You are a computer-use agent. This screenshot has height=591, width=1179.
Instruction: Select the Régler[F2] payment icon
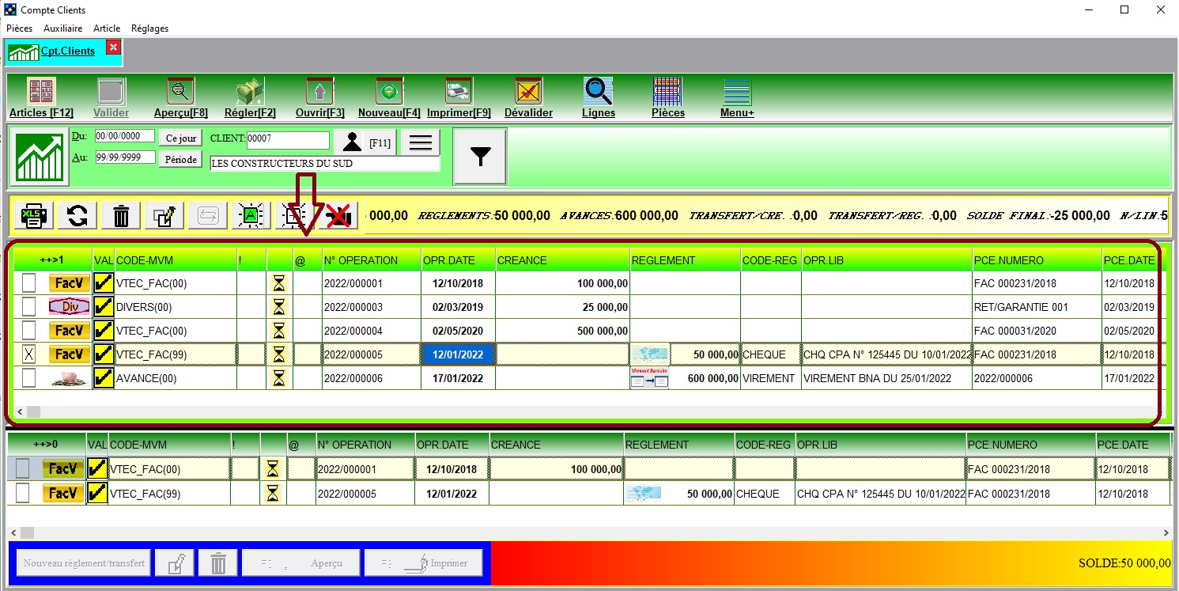249,97
